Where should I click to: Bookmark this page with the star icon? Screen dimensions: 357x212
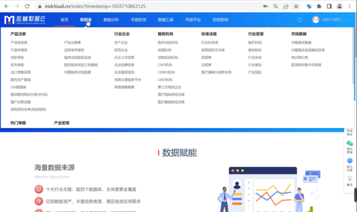pyautogui.click(x=296, y=6)
